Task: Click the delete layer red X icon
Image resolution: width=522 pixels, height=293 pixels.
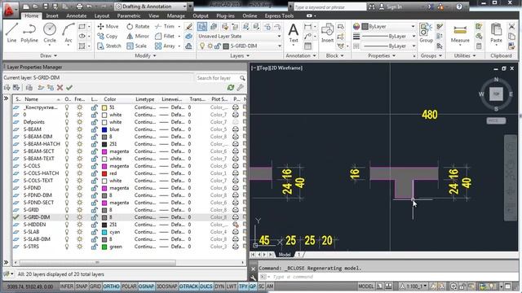Action: [x=60, y=88]
